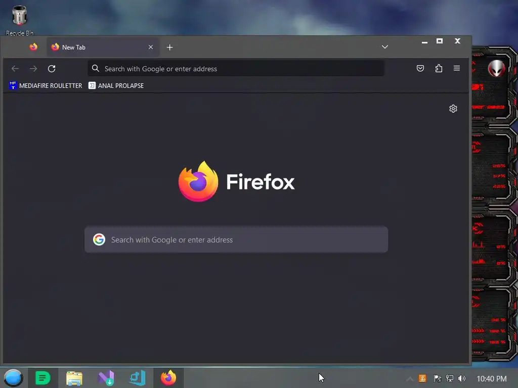Open File Explorer from the taskbar
Screen dimensions: 518x388
[74, 378]
